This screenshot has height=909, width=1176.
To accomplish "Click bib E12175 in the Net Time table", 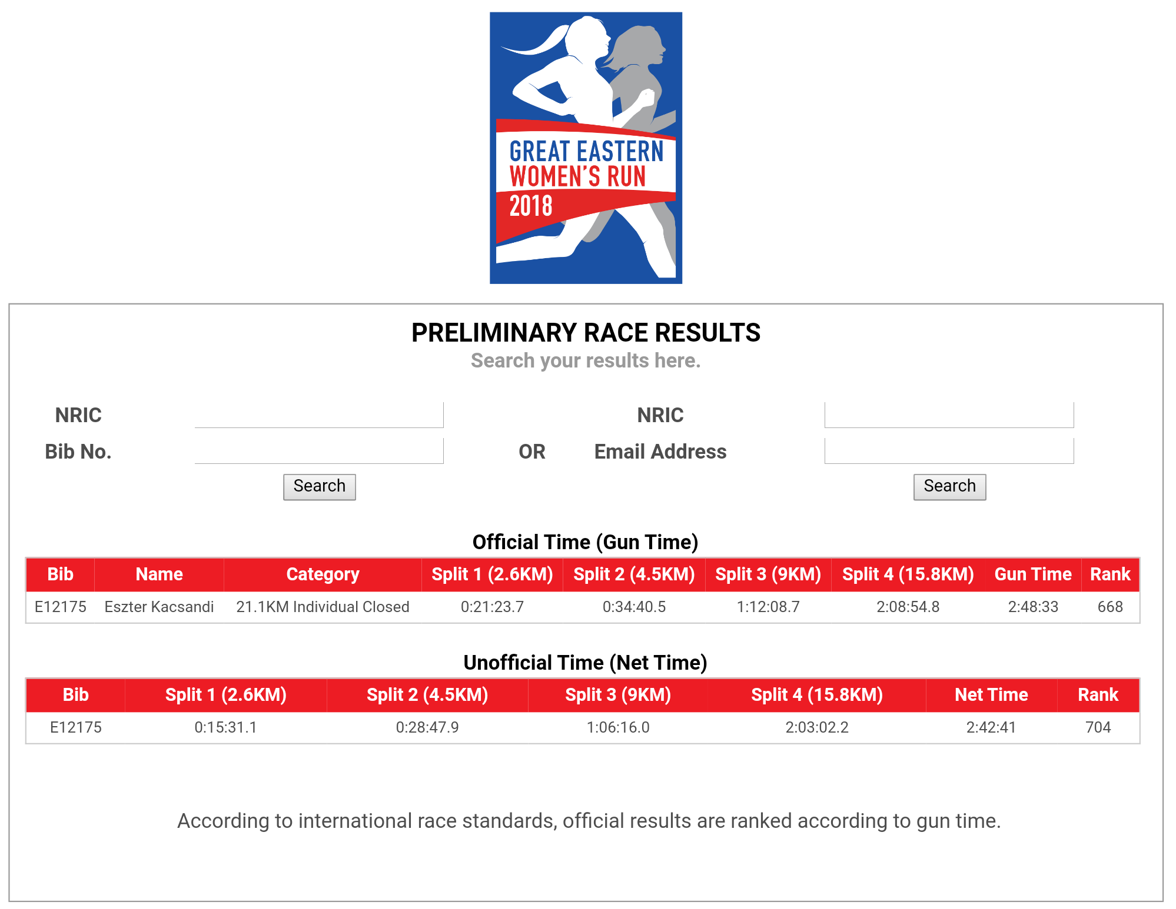I will [x=75, y=727].
